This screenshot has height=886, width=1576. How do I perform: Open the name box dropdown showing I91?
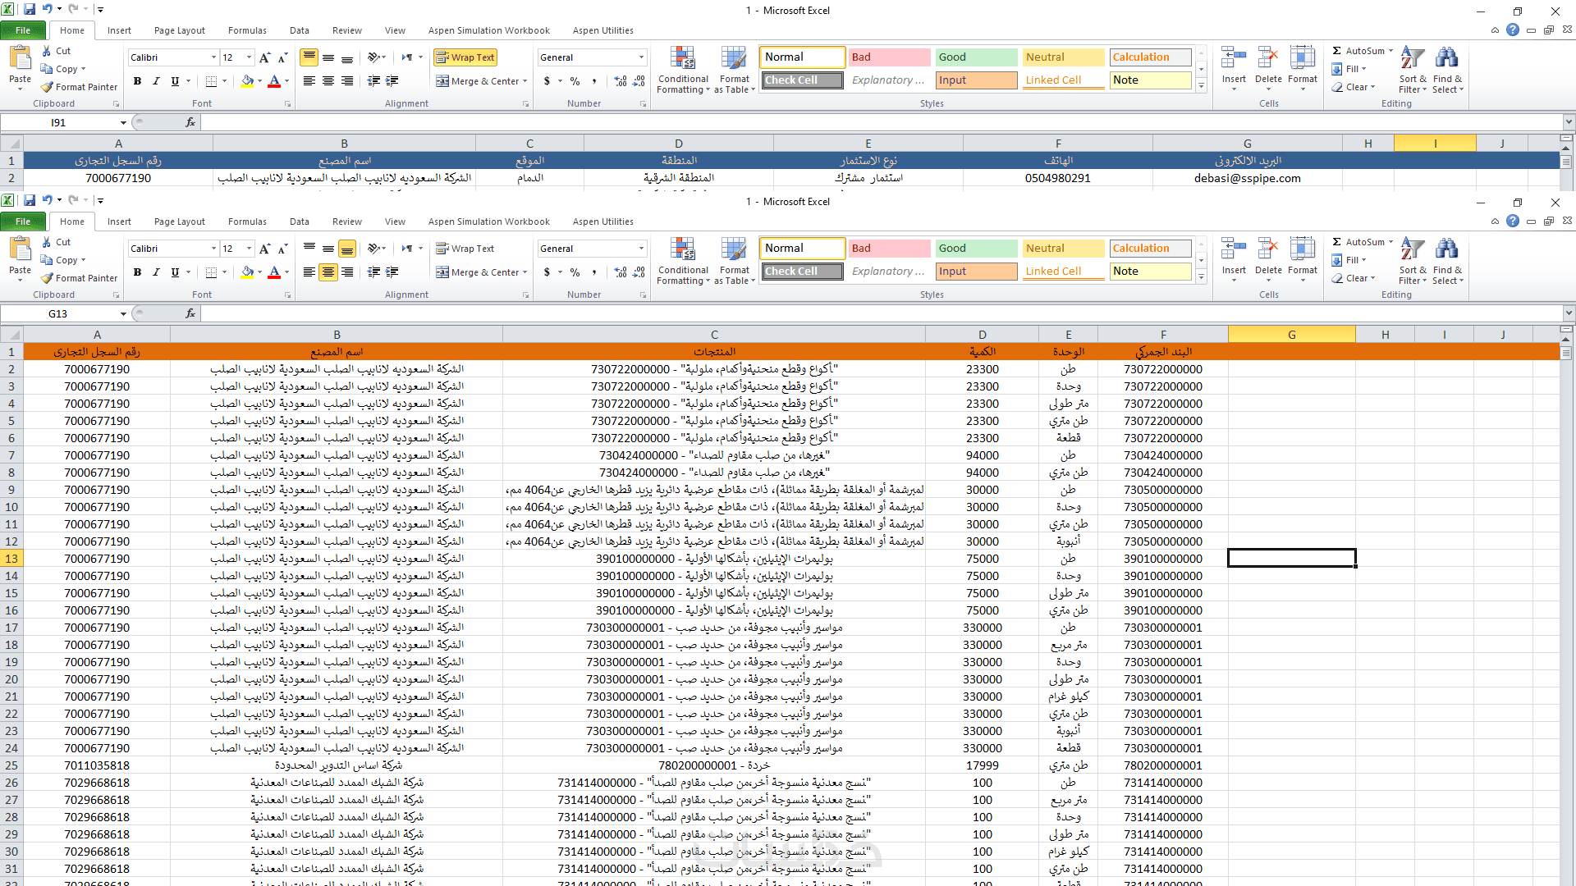coord(123,123)
